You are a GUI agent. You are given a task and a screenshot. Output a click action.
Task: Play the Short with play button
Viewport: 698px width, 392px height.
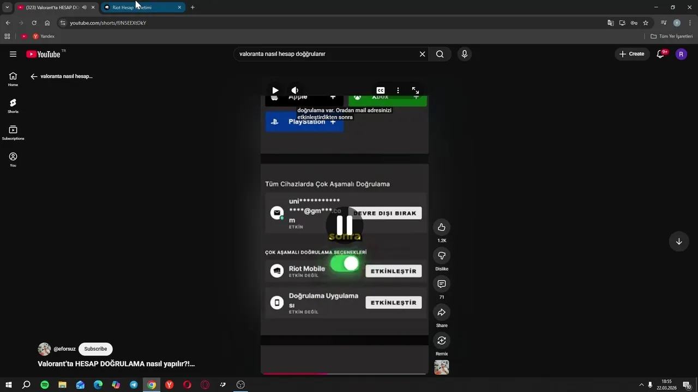point(275,90)
